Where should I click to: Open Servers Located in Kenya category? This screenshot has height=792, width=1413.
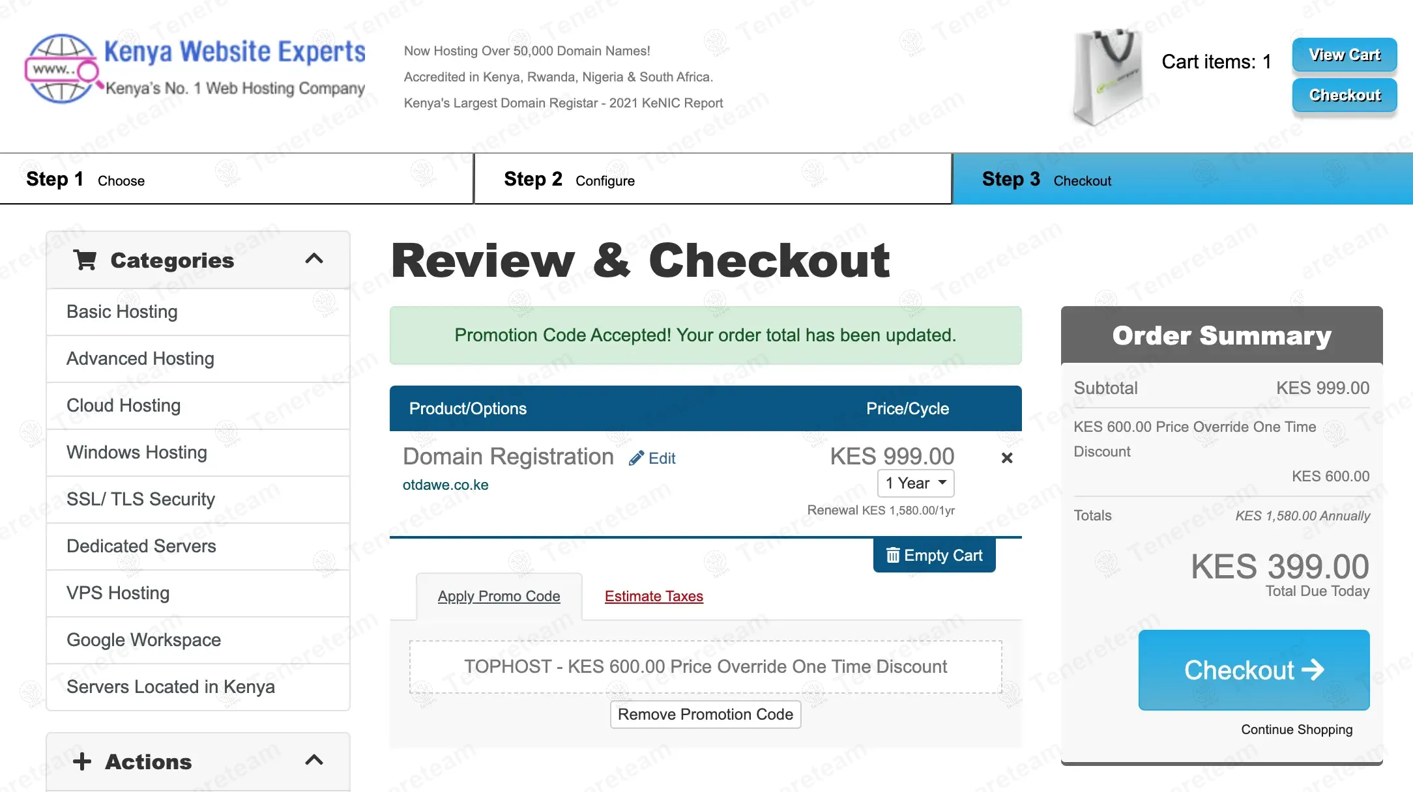(198, 687)
